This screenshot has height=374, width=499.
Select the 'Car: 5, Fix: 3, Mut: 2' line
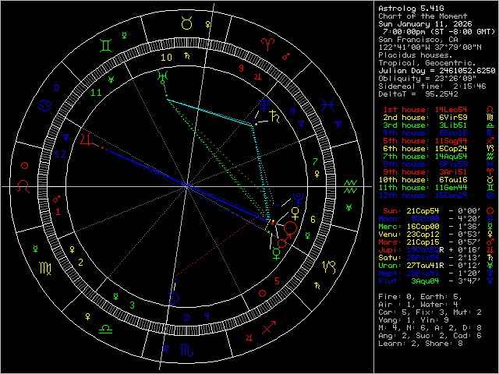[430, 312]
